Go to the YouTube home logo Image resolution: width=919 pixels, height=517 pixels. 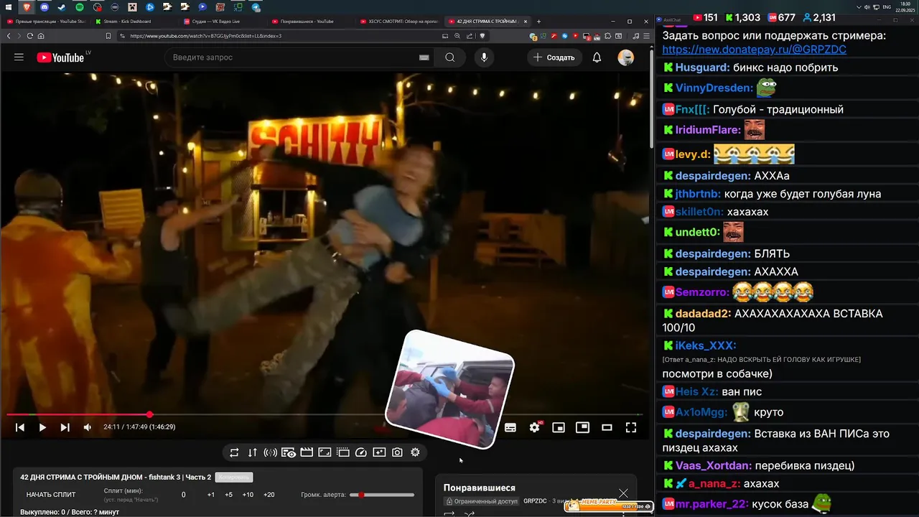point(60,57)
